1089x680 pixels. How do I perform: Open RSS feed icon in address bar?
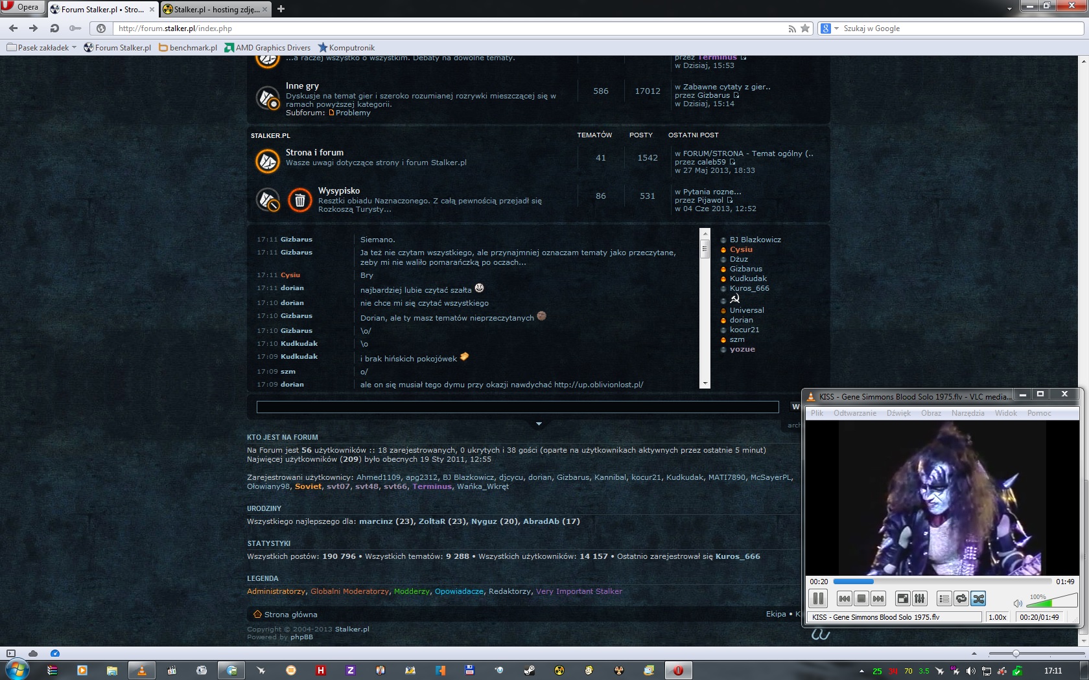pyautogui.click(x=791, y=28)
